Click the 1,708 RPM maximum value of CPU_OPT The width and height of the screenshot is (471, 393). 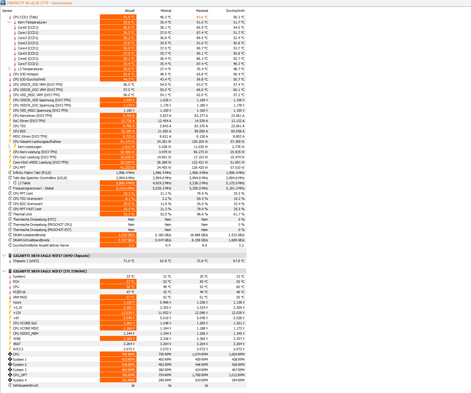click(200, 375)
